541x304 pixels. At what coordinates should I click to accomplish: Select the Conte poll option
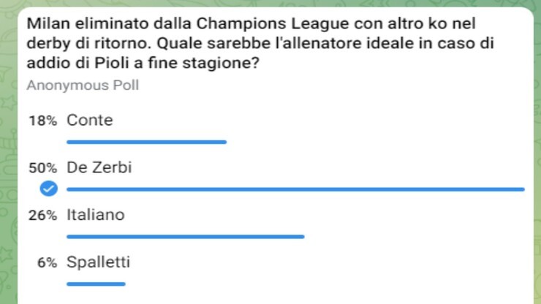pyautogui.click(x=89, y=121)
